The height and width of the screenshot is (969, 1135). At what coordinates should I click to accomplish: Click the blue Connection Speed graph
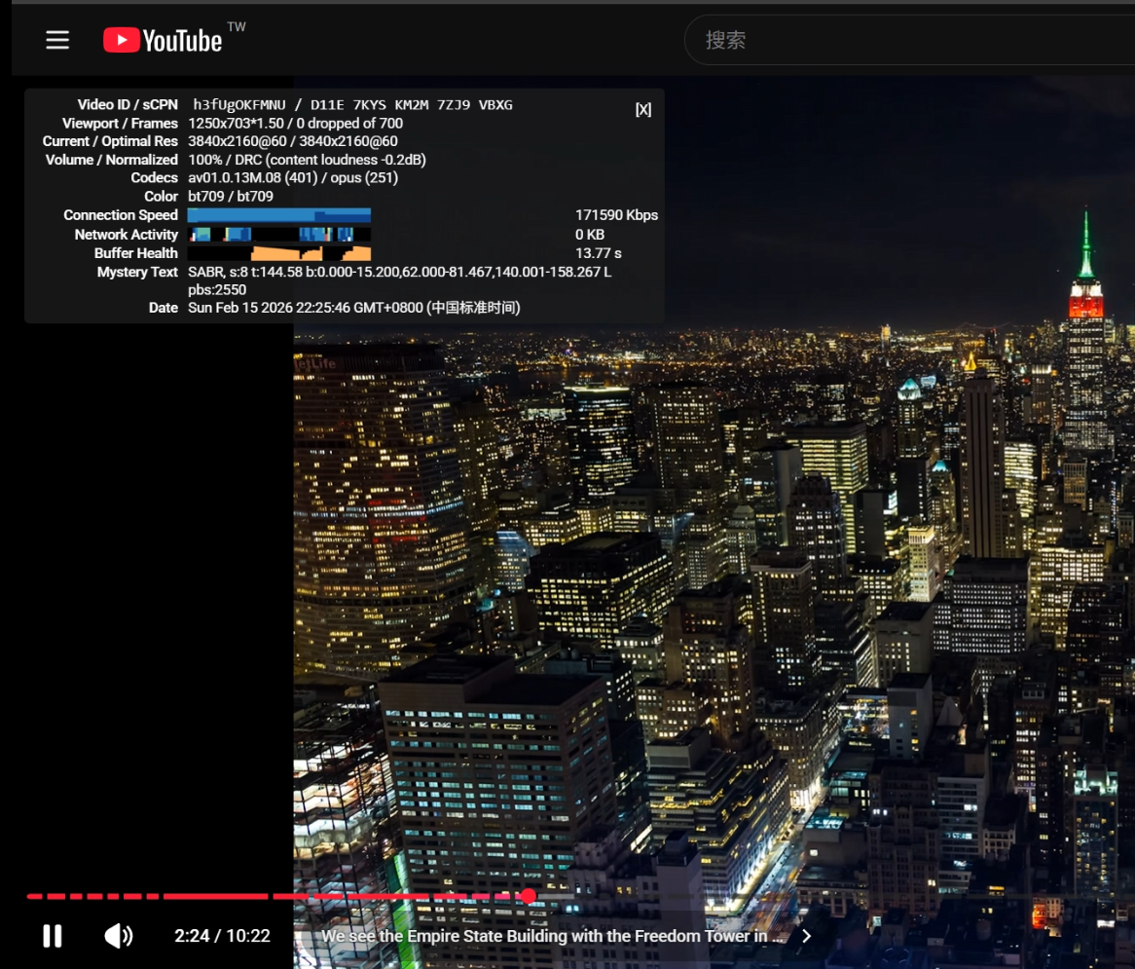coord(278,215)
